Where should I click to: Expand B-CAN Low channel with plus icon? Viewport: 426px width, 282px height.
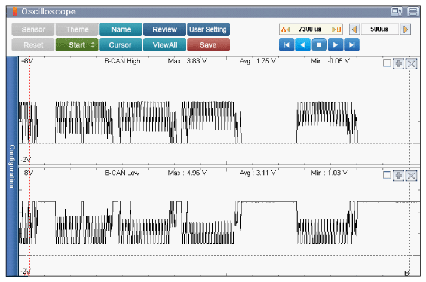[x=399, y=175]
